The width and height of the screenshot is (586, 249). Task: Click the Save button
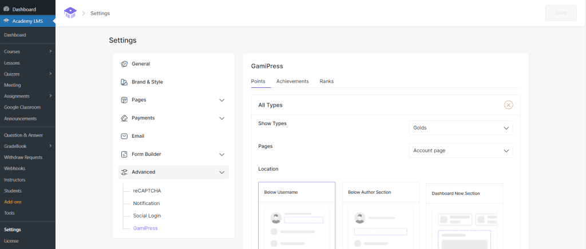point(561,13)
